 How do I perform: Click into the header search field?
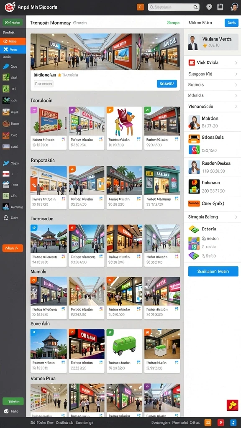pyautogui.click(x=174, y=8)
